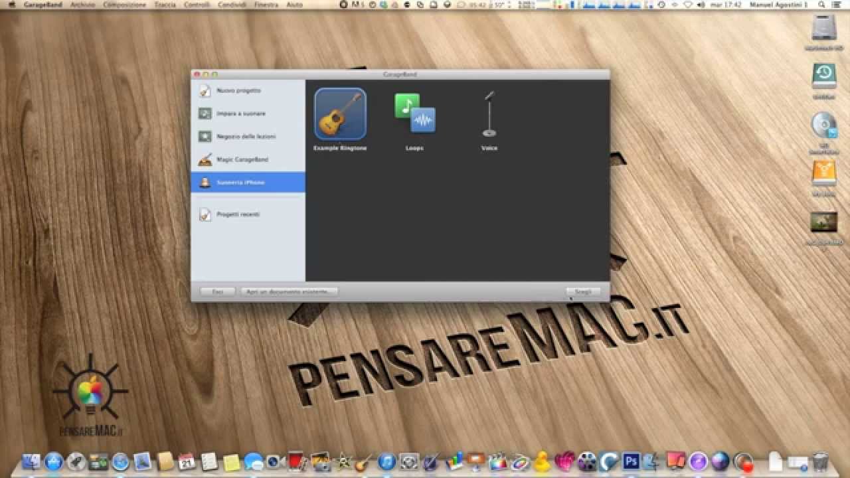Open the Apple menu
The width and height of the screenshot is (850, 478).
point(11,5)
